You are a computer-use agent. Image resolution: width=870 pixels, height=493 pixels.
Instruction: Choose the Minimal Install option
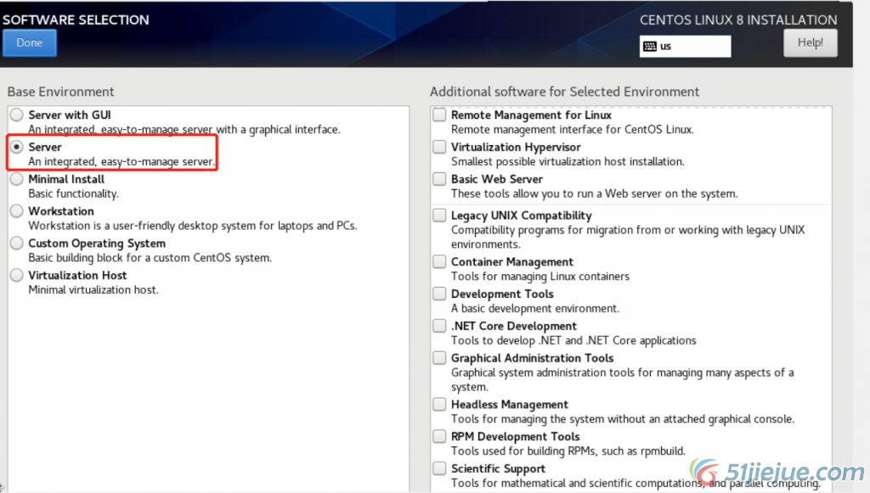(x=17, y=179)
